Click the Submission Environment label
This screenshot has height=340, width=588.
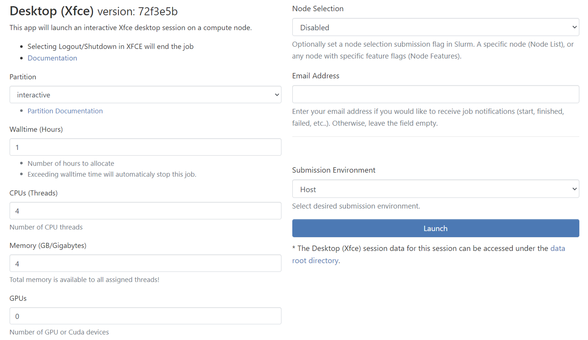coord(334,170)
